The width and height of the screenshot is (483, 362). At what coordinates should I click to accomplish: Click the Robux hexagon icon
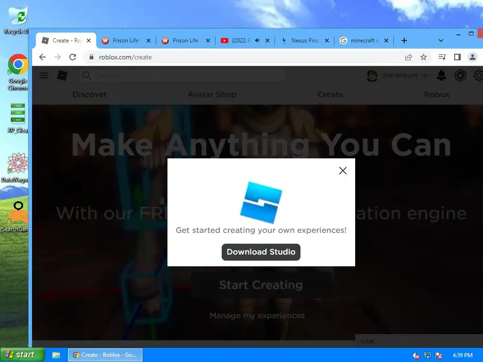[x=460, y=75]
